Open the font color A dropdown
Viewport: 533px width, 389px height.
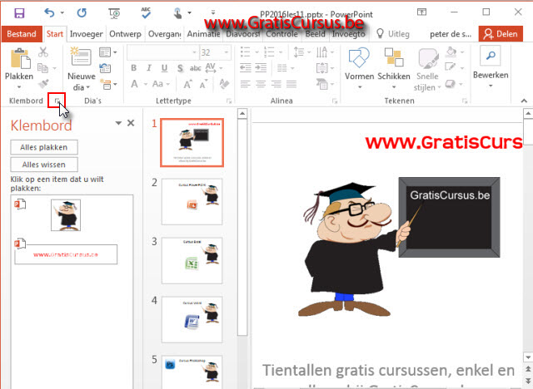tap(146, 84)
